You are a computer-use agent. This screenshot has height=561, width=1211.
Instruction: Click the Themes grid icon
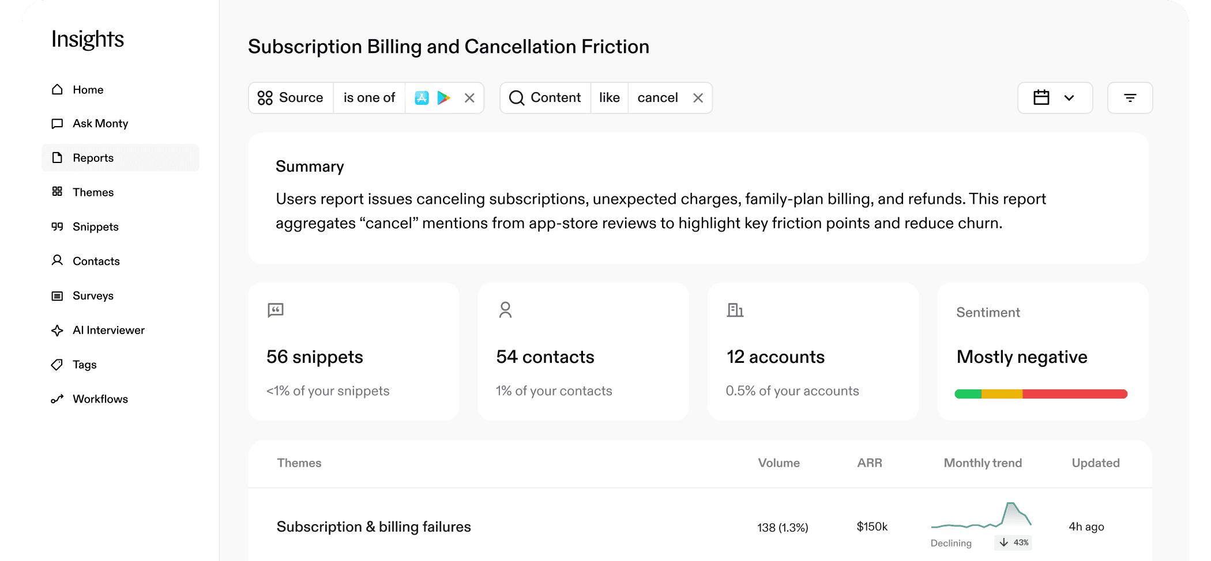click(x=57, y=192)
